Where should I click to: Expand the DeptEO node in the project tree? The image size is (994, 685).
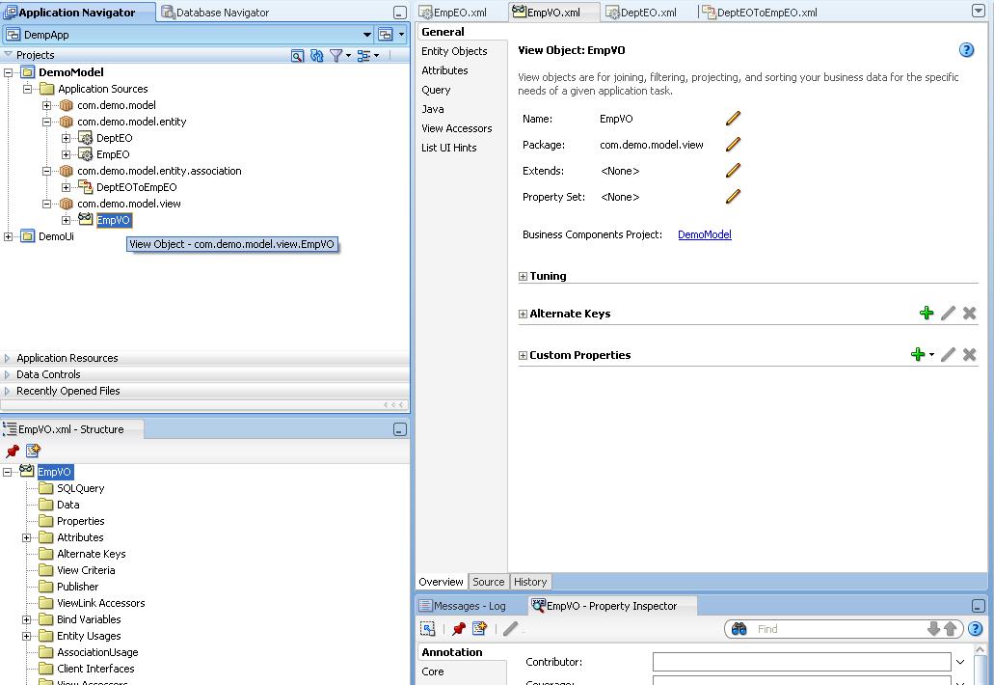coord(66,138)
